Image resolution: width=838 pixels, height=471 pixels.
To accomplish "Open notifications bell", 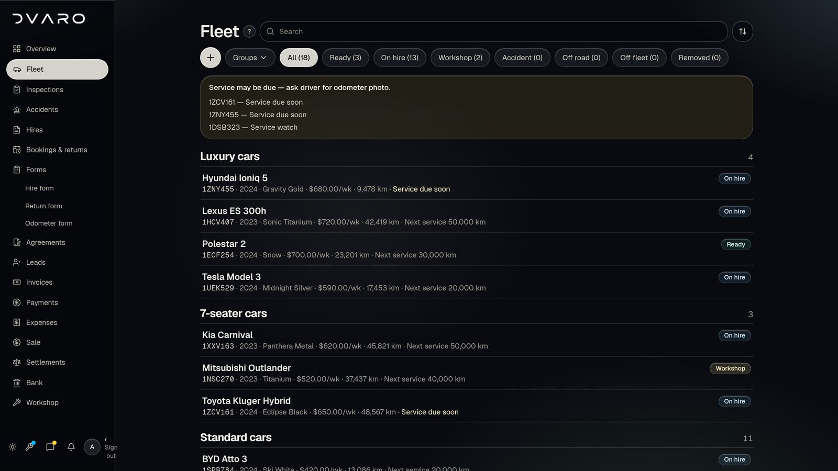I will [71, 447].
